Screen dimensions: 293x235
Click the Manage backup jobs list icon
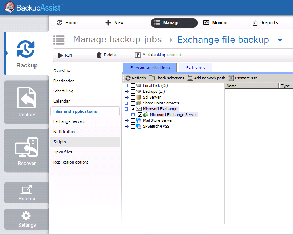(59, 40)
